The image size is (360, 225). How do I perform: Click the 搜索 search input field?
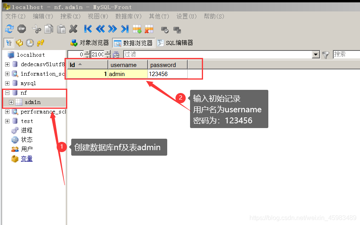[346, 54]
